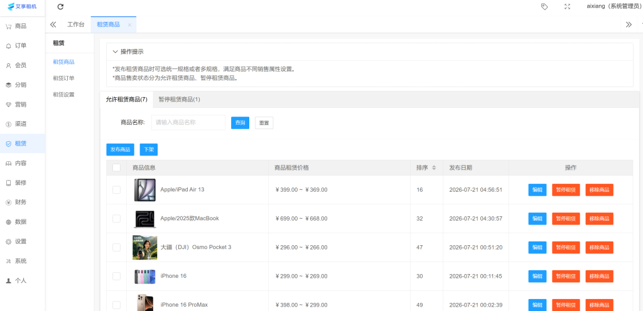Close the 租赁商品 tab
The width and height of the screenshot is (643, 311).
(129, 25)
